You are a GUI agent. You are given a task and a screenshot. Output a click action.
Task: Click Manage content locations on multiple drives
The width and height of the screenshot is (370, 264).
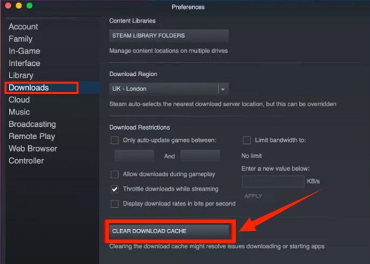[x=168, y=51]
